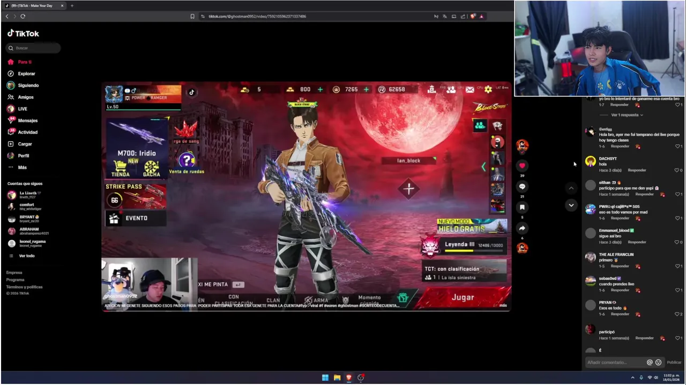Click Brave browser taskbar icon
Image resolution: width=686 pixels, height=385 pixels.
[349, 378]
